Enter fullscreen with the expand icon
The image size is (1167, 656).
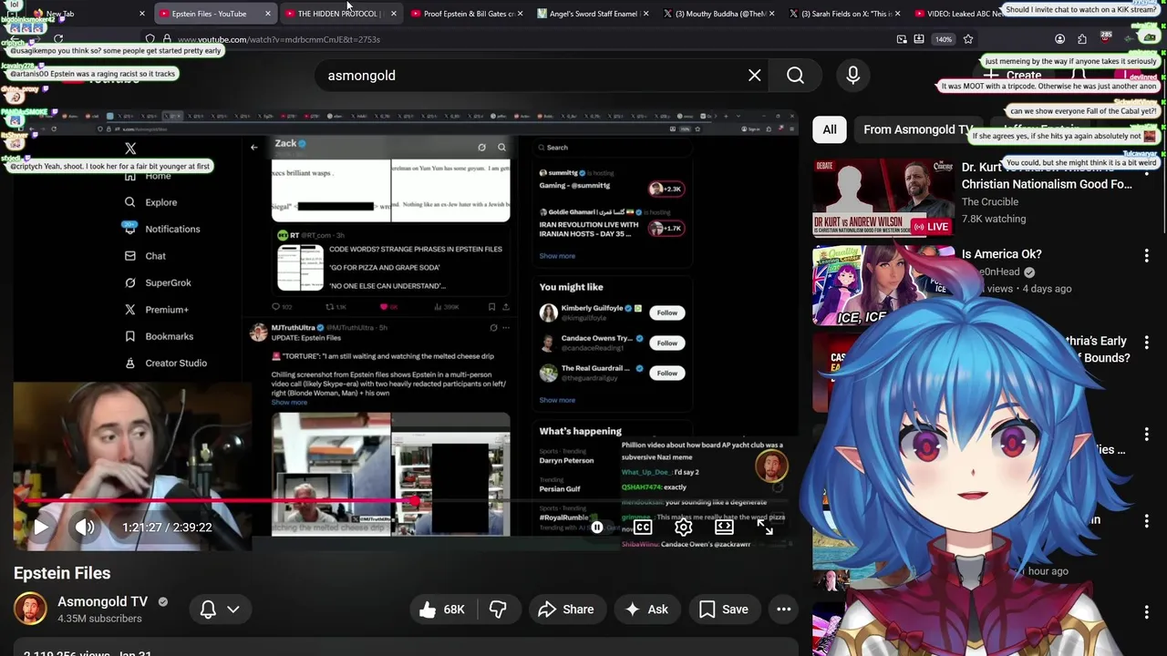point(765,527)
